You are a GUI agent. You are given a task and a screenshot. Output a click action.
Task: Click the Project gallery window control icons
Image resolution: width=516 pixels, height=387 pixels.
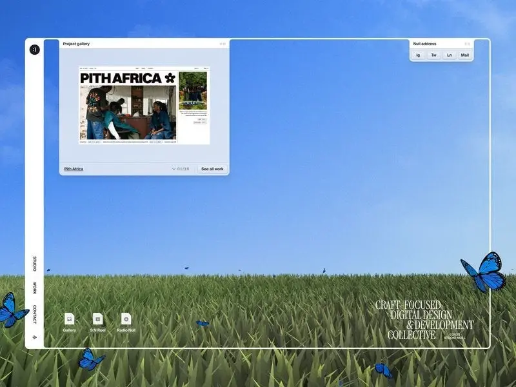(x=223, y=44)
